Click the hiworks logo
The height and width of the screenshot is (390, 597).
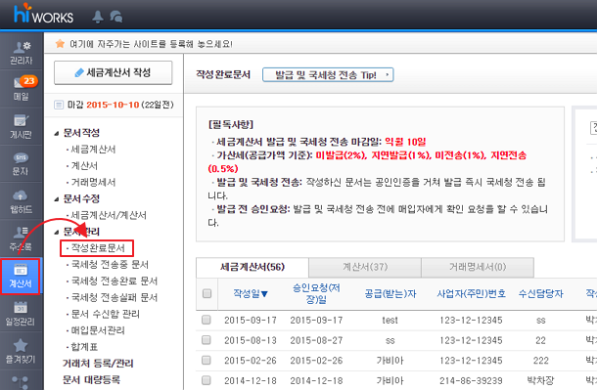[43, 15]
